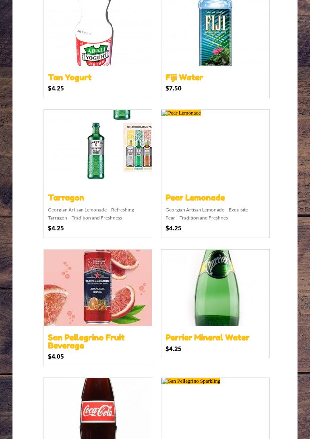
Task: Click the $4.25 Tan Yogurt price
Action: click(x=56, y=88)
